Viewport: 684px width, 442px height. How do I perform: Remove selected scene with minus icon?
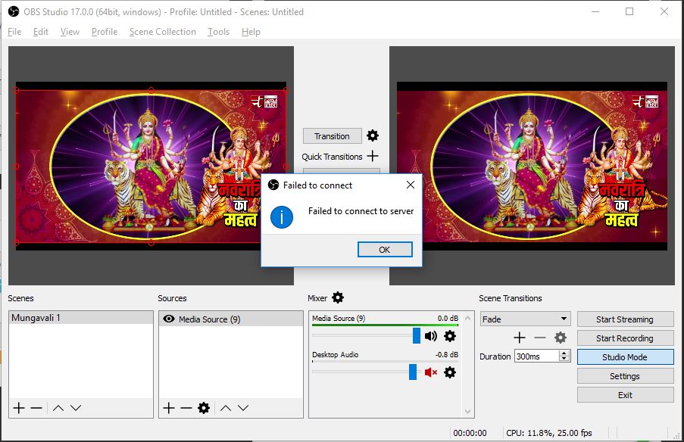pos(36,408)
